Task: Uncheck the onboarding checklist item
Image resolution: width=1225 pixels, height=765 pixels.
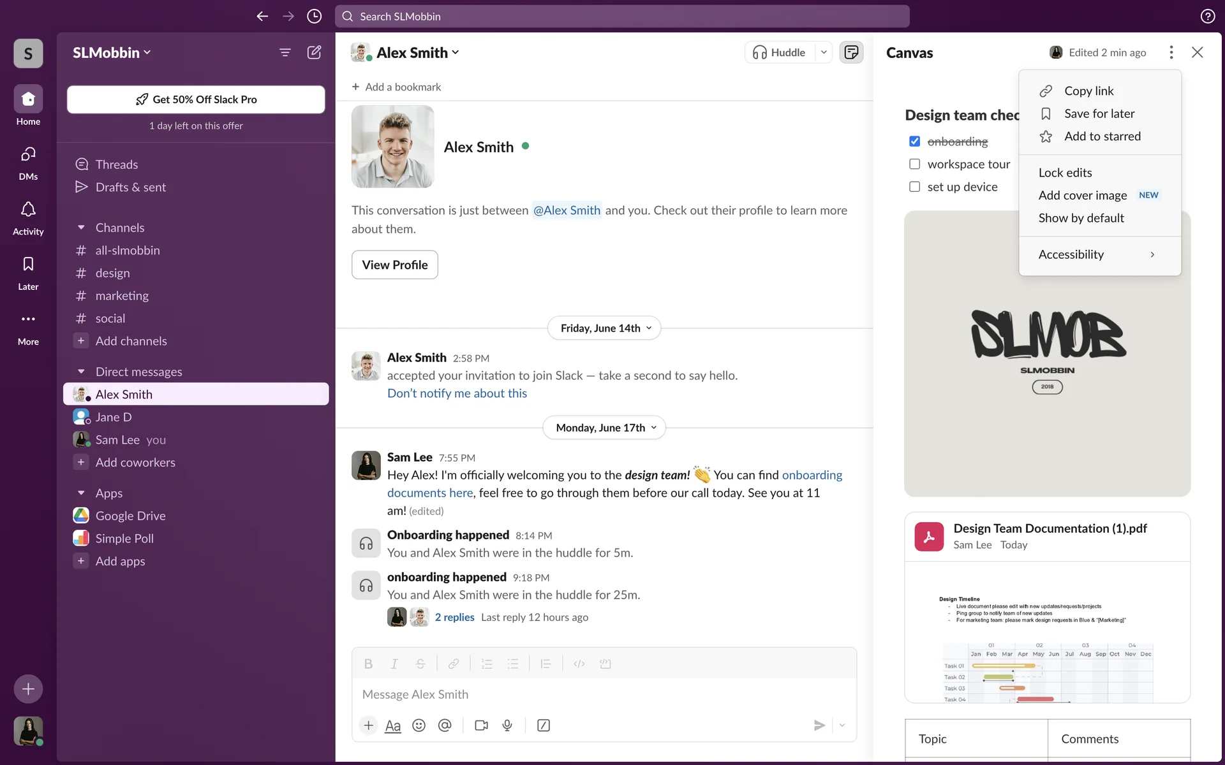Action: point(914,142)
